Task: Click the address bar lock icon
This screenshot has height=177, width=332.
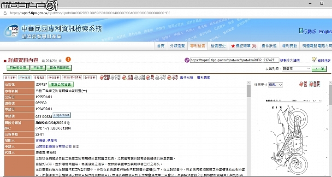Action: pos(5,13)
